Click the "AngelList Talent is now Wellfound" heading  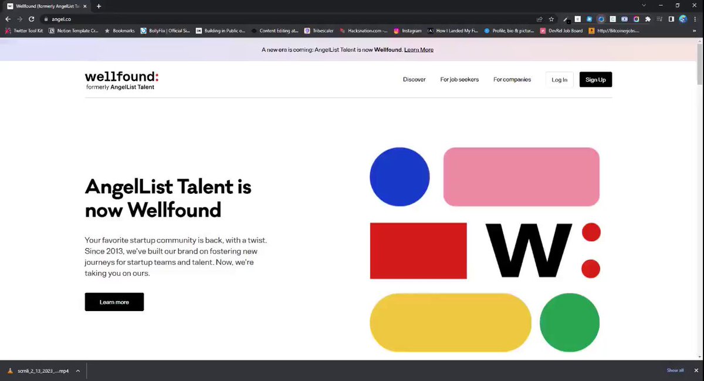168,198
